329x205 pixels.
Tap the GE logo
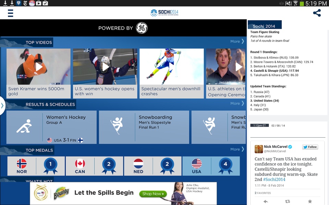(x=142, y=28)
